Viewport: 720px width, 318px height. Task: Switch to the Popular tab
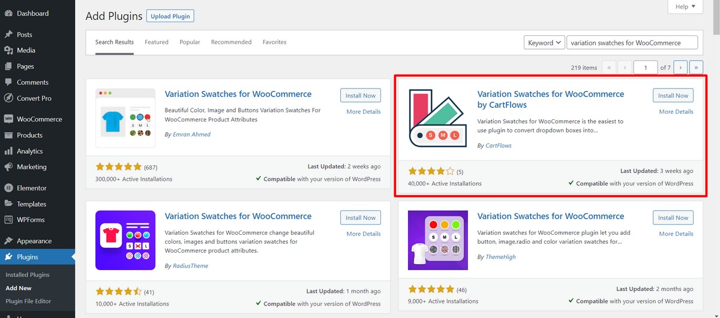190,43
